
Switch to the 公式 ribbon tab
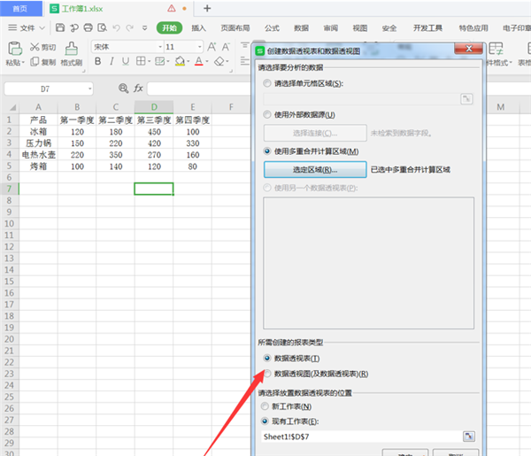(272, 28)
